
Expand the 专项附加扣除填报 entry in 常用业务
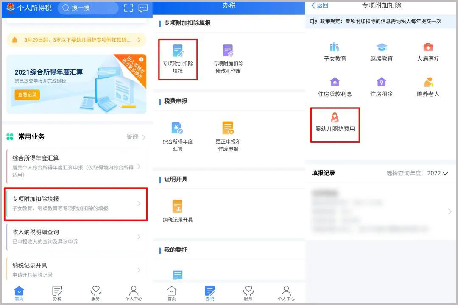[75, 203]
